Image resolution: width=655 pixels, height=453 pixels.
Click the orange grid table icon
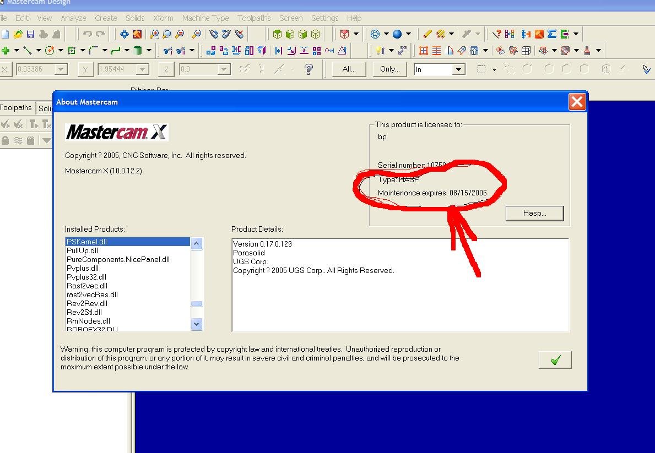pos(424,51)
